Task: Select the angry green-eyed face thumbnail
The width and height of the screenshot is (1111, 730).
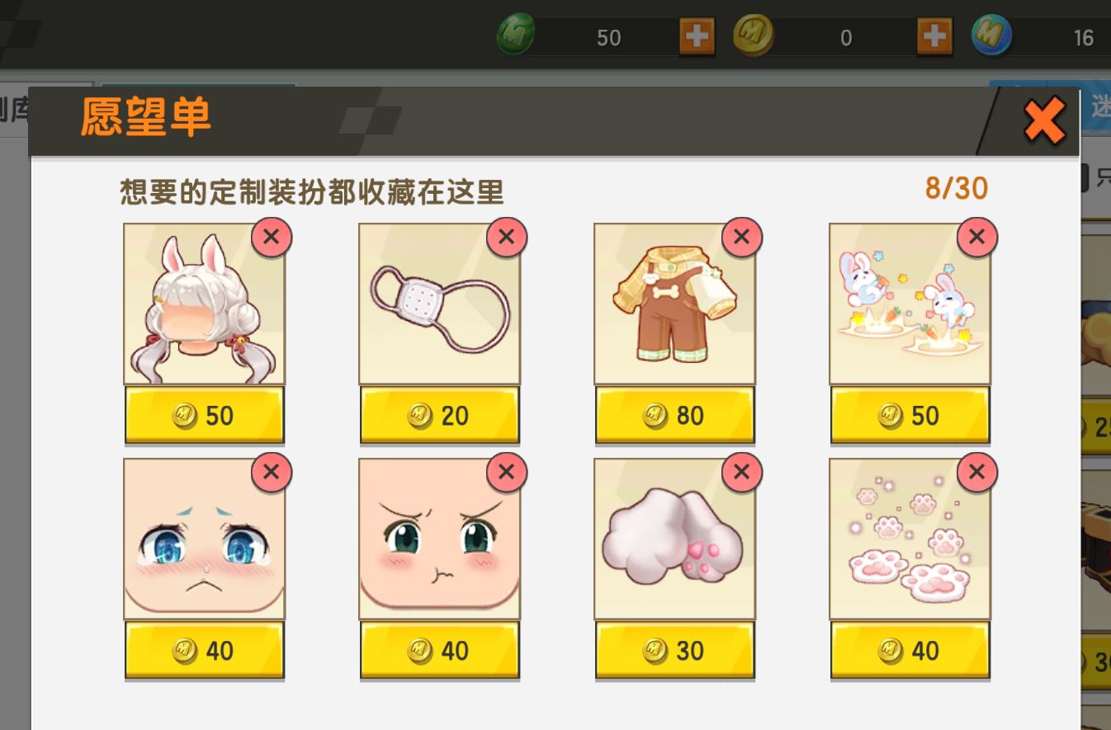Action: (439, 539)
